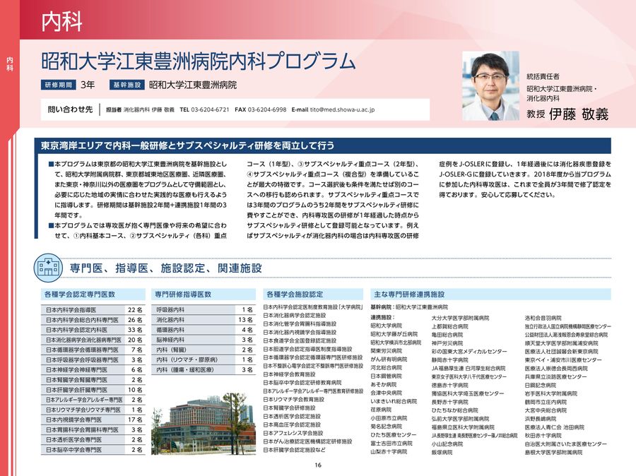Viewport: 636px width, 476px height.
Task: Click the section heading 専門医、指導医、施設認定、関連施設
Action: (166, 268)
